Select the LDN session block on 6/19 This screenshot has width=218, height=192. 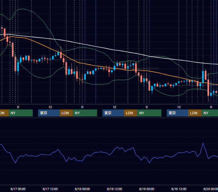coord(195,113)
